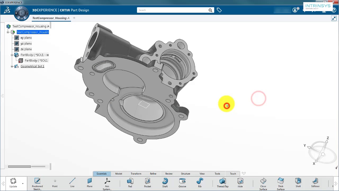Image resolution: width=339 pixels, height=191 pixels.
Task: Collapse the view with the arrows icon
Action: tap(334, 18)
